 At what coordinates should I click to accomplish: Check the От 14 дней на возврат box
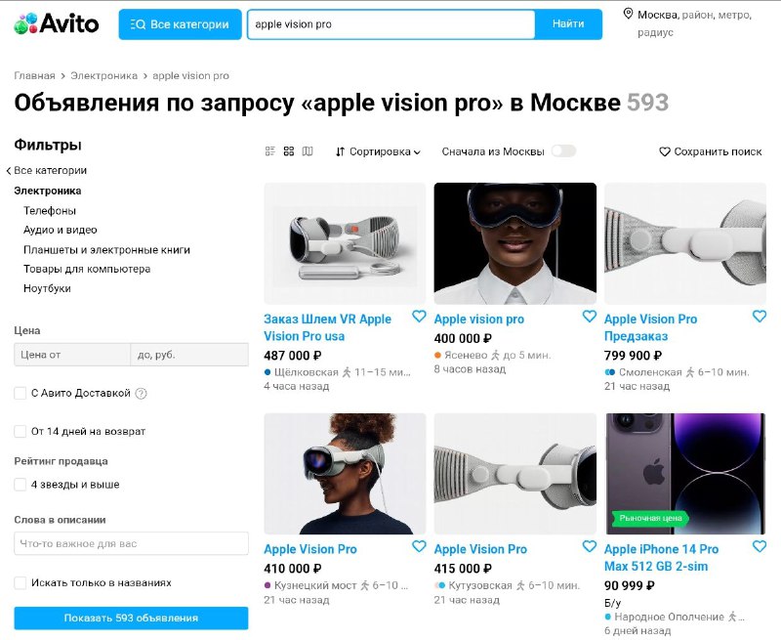click(x=20, y=431)
